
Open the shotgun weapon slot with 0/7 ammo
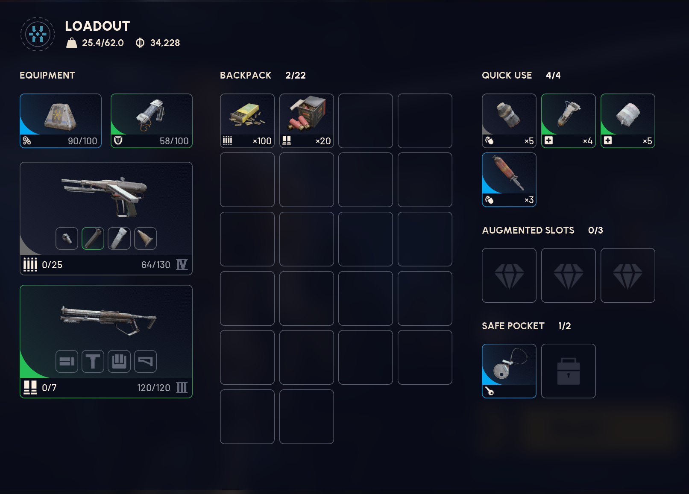[x=106, y=342]
